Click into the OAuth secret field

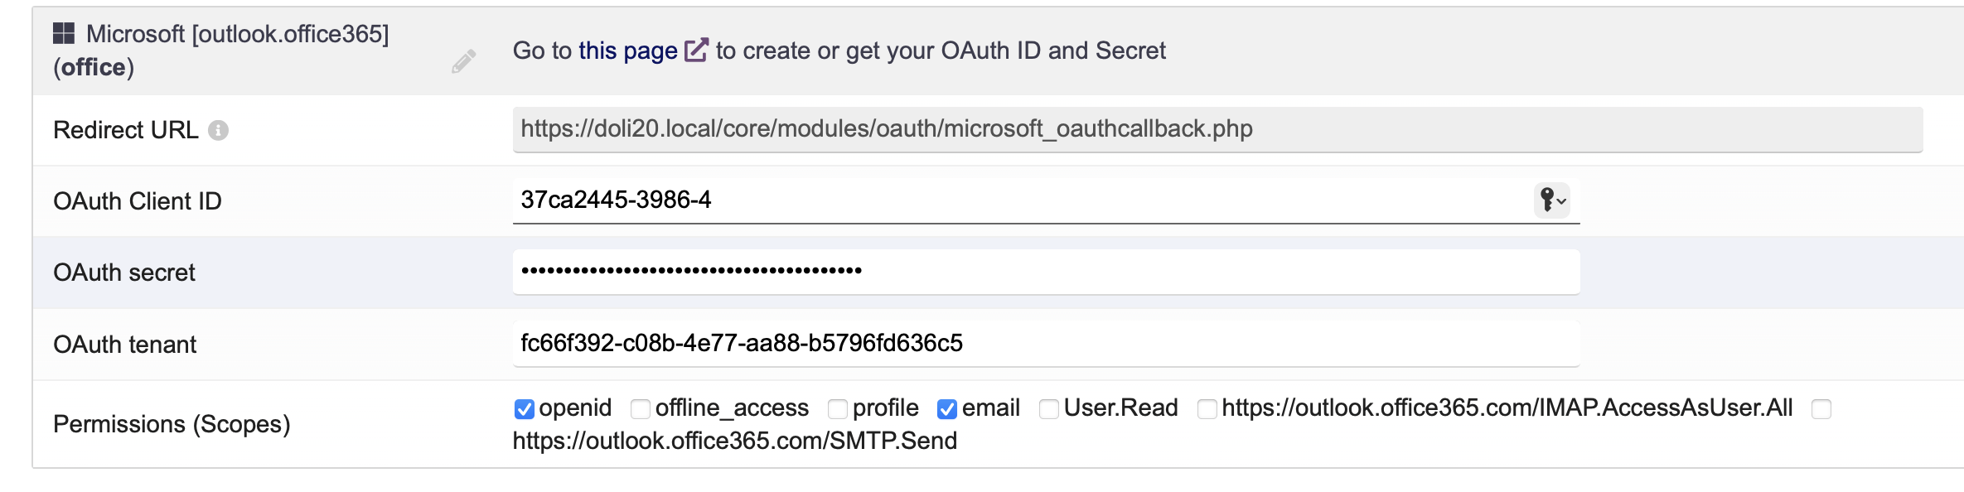click(x=1046, y=272)
